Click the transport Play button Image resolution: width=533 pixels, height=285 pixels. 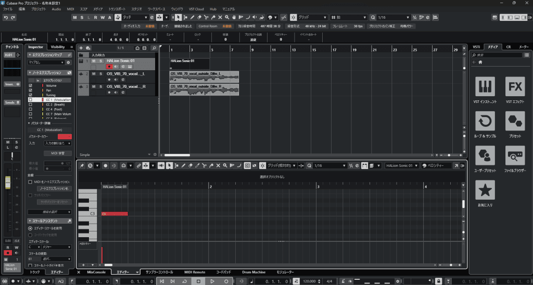[x=212, y=281]
